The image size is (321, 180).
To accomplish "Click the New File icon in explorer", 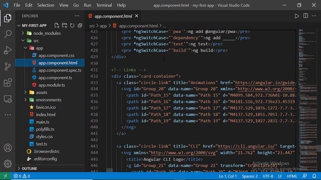I will coord(57,25).
